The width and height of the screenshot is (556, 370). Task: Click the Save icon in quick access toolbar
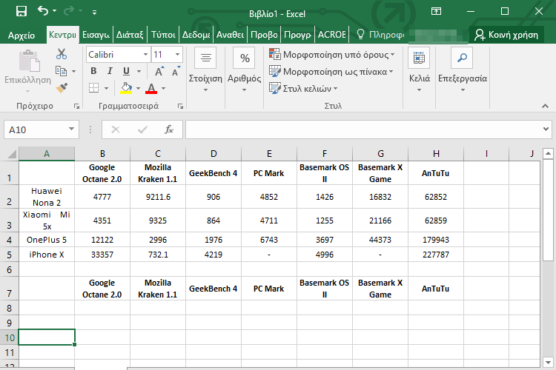[21, 11]
